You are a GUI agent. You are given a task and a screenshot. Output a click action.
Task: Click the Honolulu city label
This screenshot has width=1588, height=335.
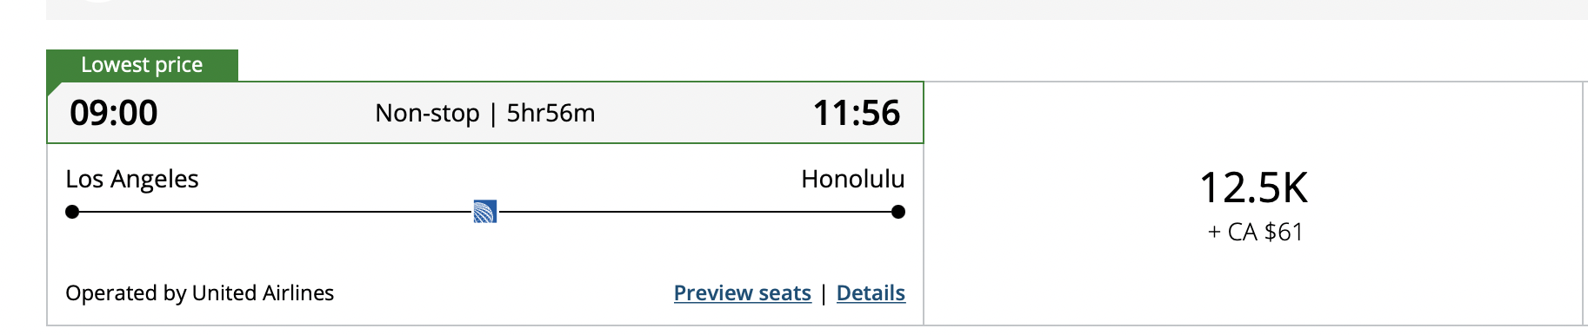click(853, 179)
